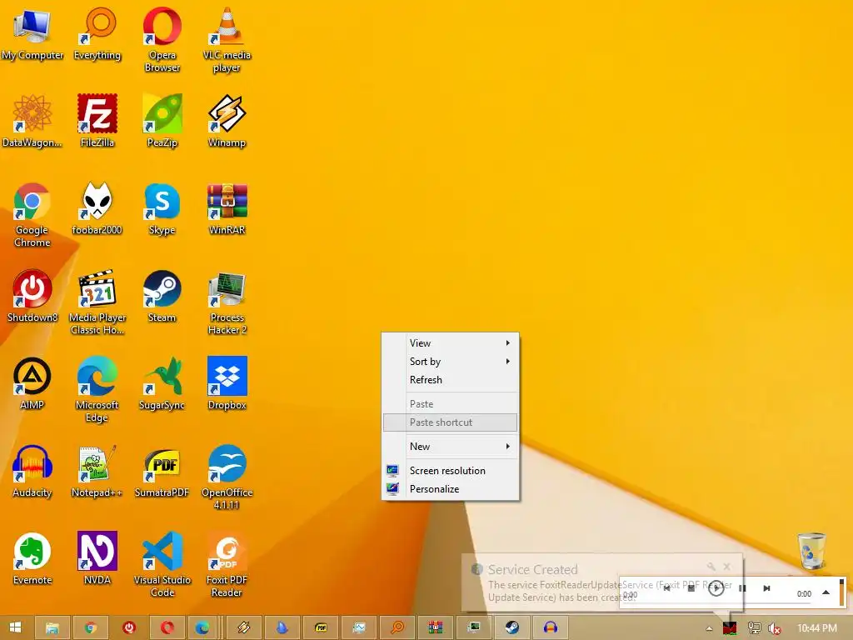Select the My Computer desktop icon
This screenshot has width=853, height=640.
[x=32, y=35]
